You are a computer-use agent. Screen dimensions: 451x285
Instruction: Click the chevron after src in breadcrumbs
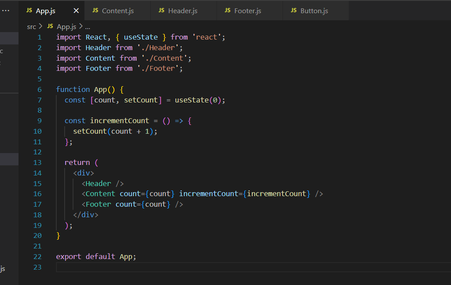(x=41, y=26)
